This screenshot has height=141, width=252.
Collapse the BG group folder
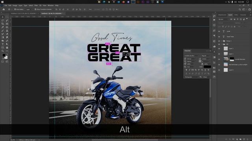[222, 44]
